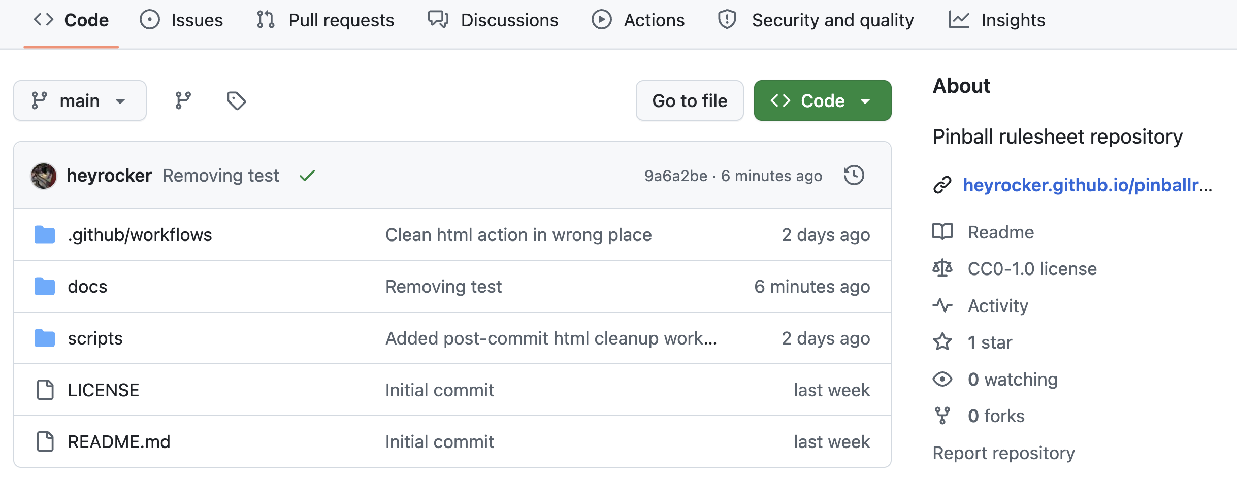Click the LICENSE file icon

point(45,390)
